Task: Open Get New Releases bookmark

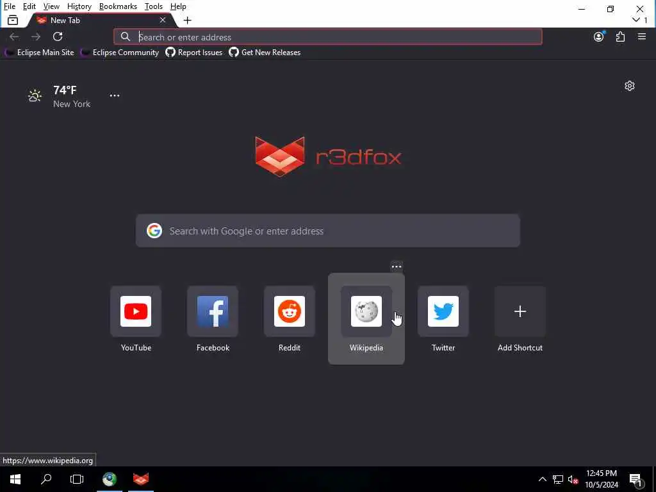Action: (265, 53)
